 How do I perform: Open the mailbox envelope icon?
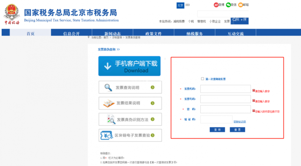(240, 5)
